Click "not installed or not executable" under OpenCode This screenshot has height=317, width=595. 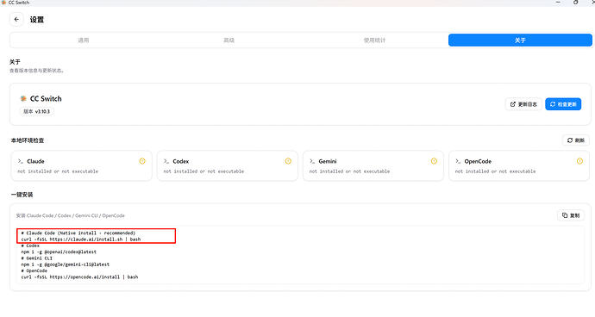[495, 171]
